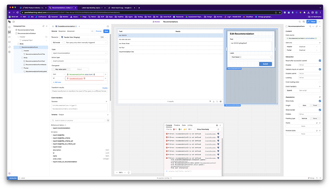The image size is (330, 189).
Task: Select Key value pairs changeset mode
Action: click(61, 69)
